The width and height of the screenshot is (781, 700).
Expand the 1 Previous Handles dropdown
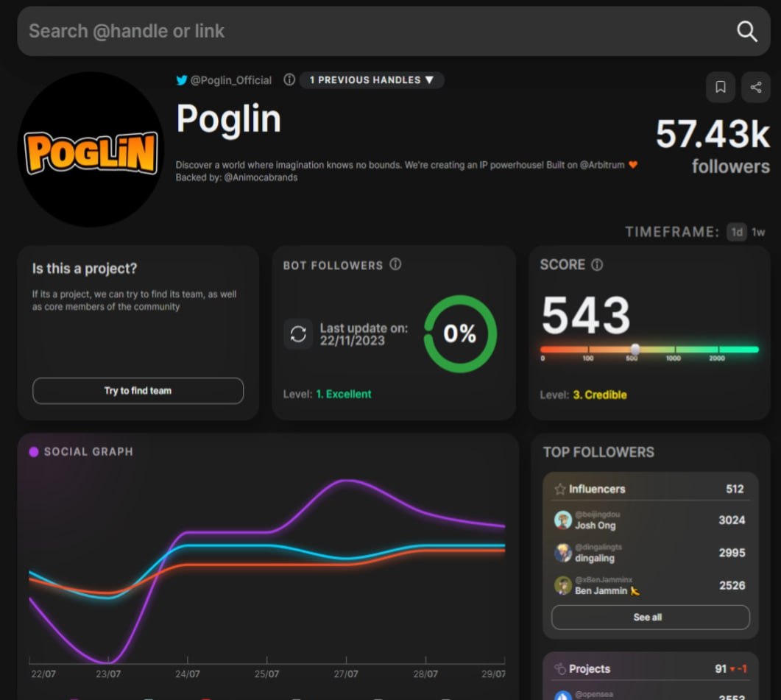[372, 79]
